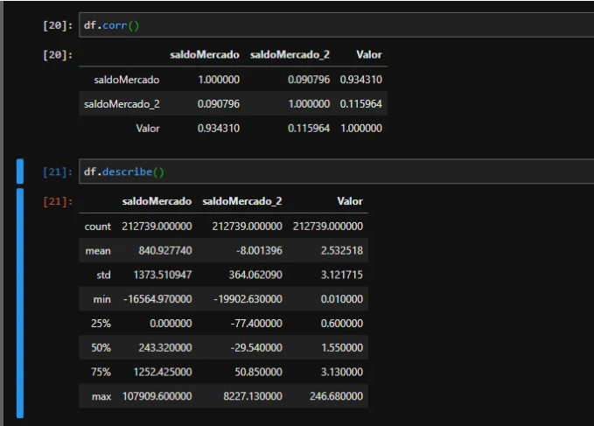Viewport: 594px width, 426px height.
Task: Select 0.934310 in the saldoMercado row
Action: pyautogui.click(x=361, y=80)
